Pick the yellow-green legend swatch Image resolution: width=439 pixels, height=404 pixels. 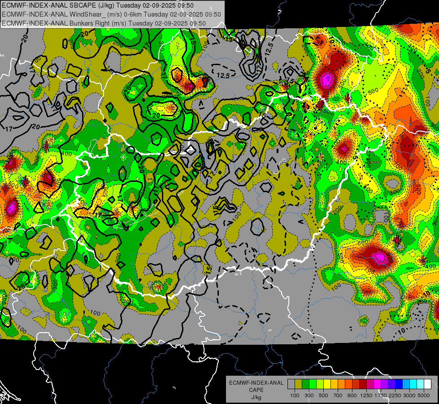click(320, 384)
